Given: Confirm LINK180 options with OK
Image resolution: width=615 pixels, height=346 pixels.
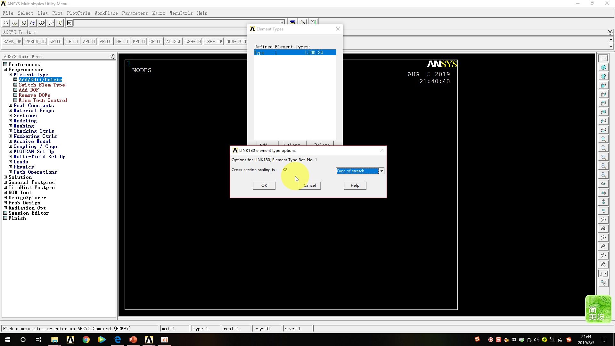Looking at the screenshot, I should tap(264, 185).
